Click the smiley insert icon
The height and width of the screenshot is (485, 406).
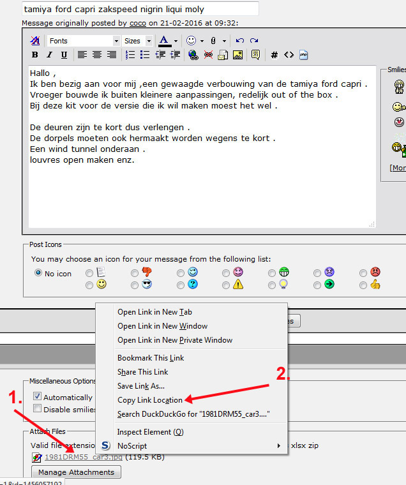coord(191,40)
